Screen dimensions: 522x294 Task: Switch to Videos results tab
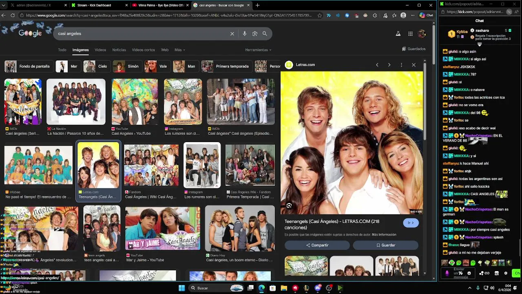[100, 50]
